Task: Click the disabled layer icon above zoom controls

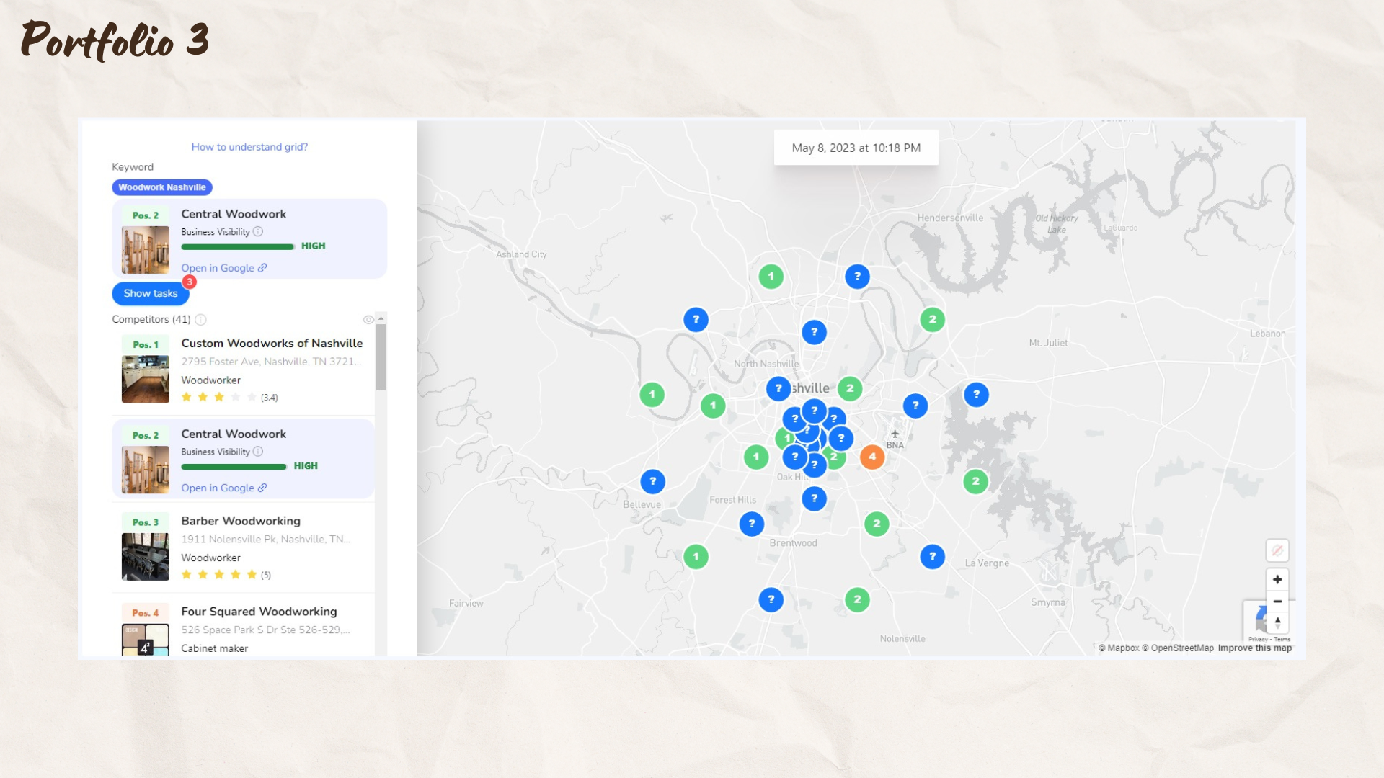Action: 1277,551
